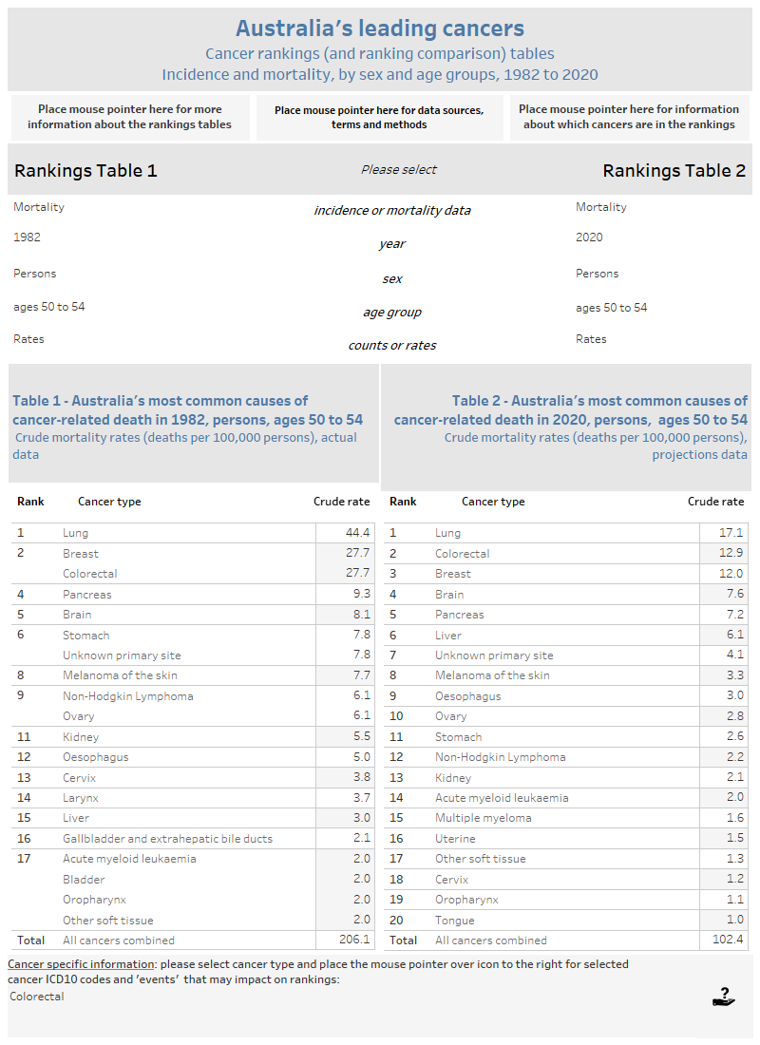Open the Rates selector under Rankings Table 2

pos(592,338)
